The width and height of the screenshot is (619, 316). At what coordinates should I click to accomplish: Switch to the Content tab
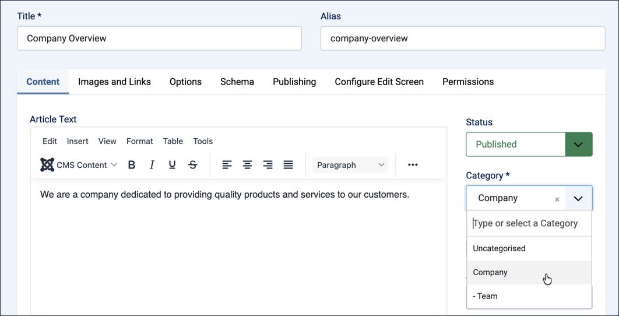point(43,82)
